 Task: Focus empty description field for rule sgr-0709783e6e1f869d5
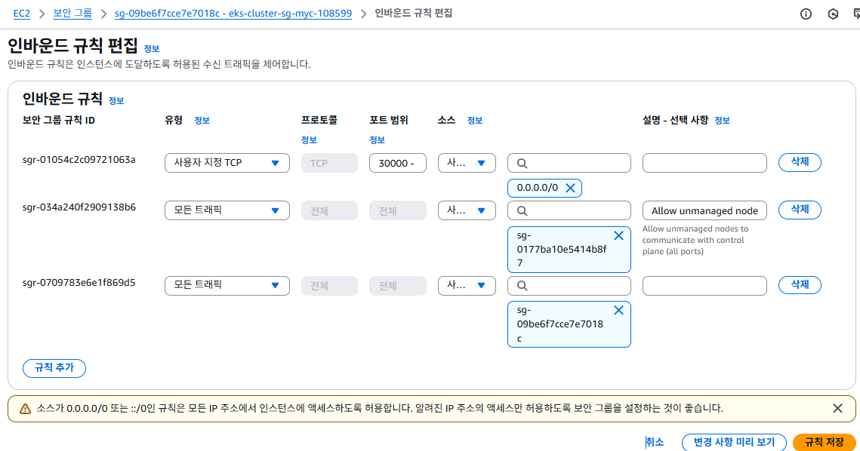(x=704, y=286)
